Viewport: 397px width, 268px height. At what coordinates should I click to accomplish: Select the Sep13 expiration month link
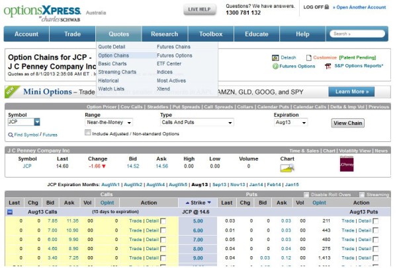[x=219, y=185]
